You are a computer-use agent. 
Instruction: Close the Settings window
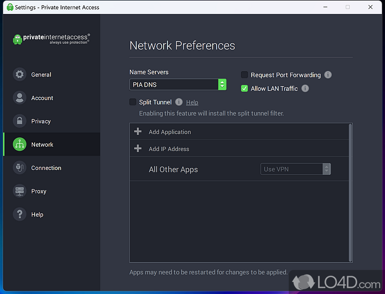pyautogui.click(x=370, y=7)
